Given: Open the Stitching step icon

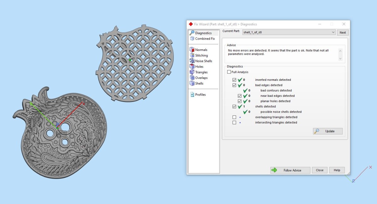Looking at the screenshot, I should point(192,55).
